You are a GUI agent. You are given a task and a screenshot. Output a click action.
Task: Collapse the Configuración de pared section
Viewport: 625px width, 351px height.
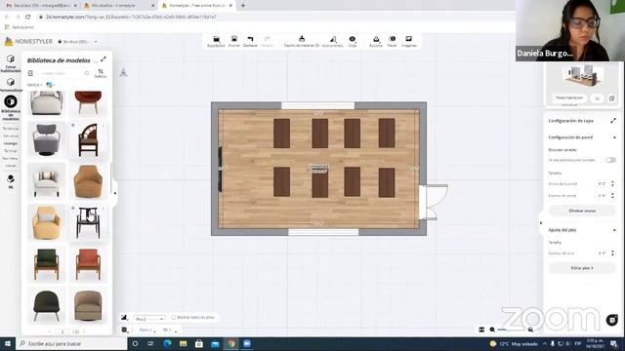[x=614, y=137]
